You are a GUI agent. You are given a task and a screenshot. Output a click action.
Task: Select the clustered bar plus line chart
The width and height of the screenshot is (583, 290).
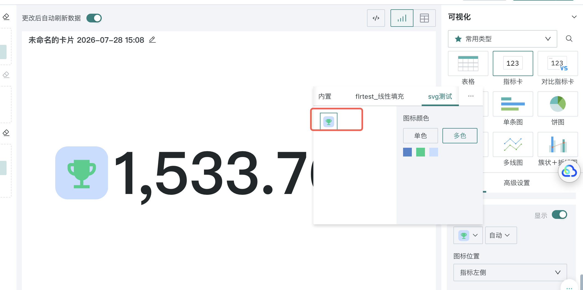[x=558, y=144]
